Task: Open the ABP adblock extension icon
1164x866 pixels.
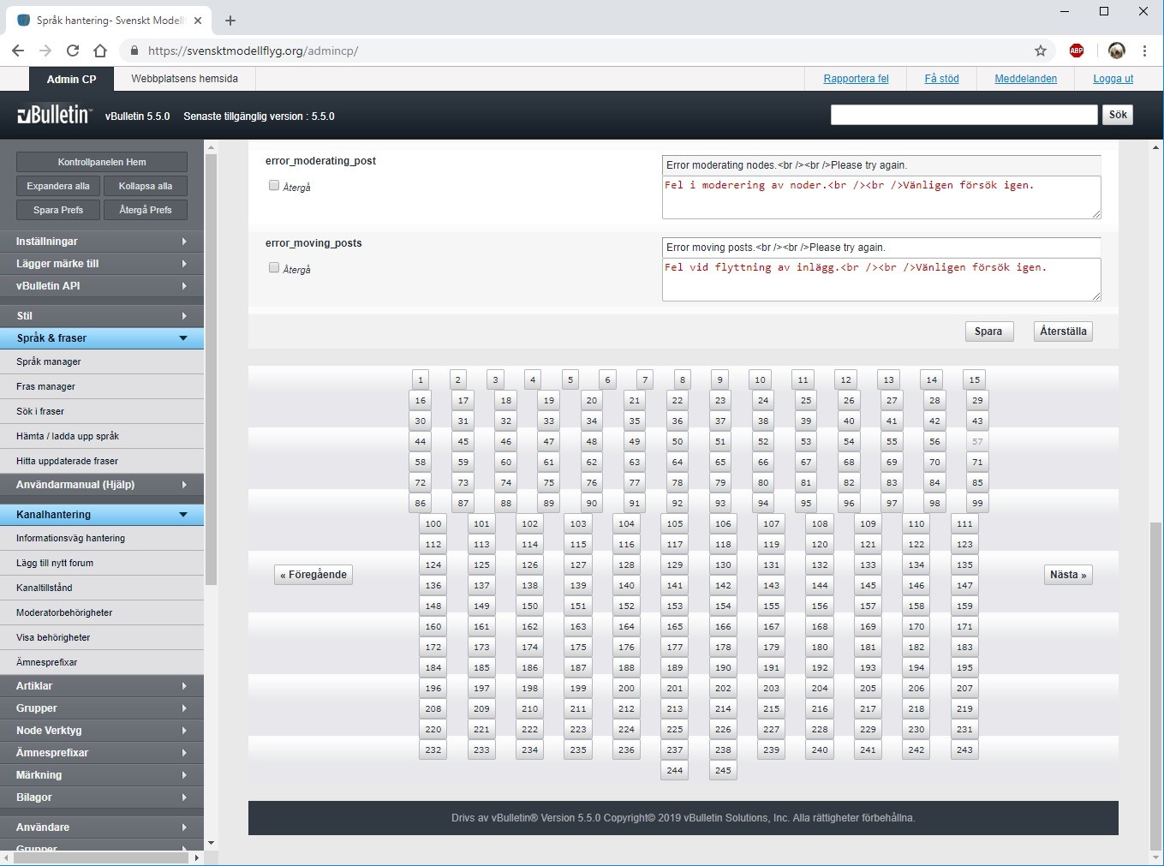Action: tap(1077, 51)
